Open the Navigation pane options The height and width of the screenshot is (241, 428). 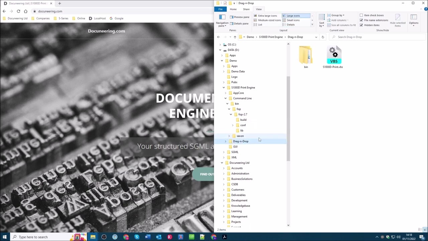(222, 20)
